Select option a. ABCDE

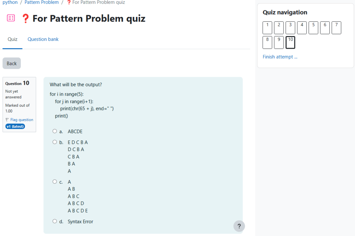click(54, 131)
